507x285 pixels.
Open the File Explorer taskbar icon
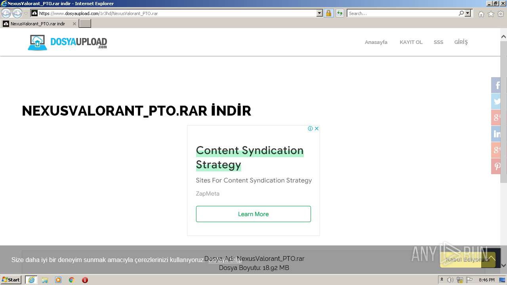coord(45,280)
